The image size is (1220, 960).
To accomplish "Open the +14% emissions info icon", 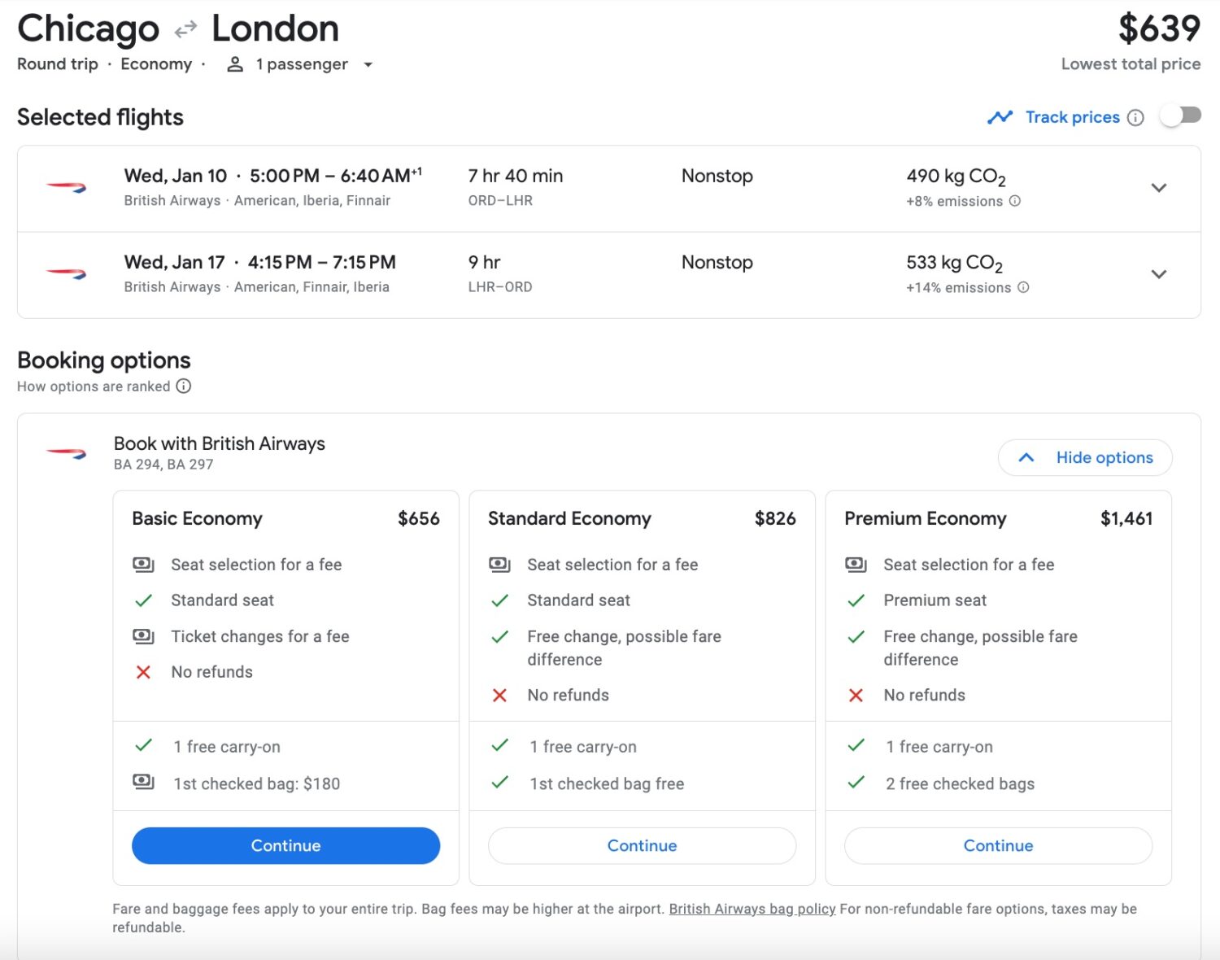I will [x=1022, y=287].
